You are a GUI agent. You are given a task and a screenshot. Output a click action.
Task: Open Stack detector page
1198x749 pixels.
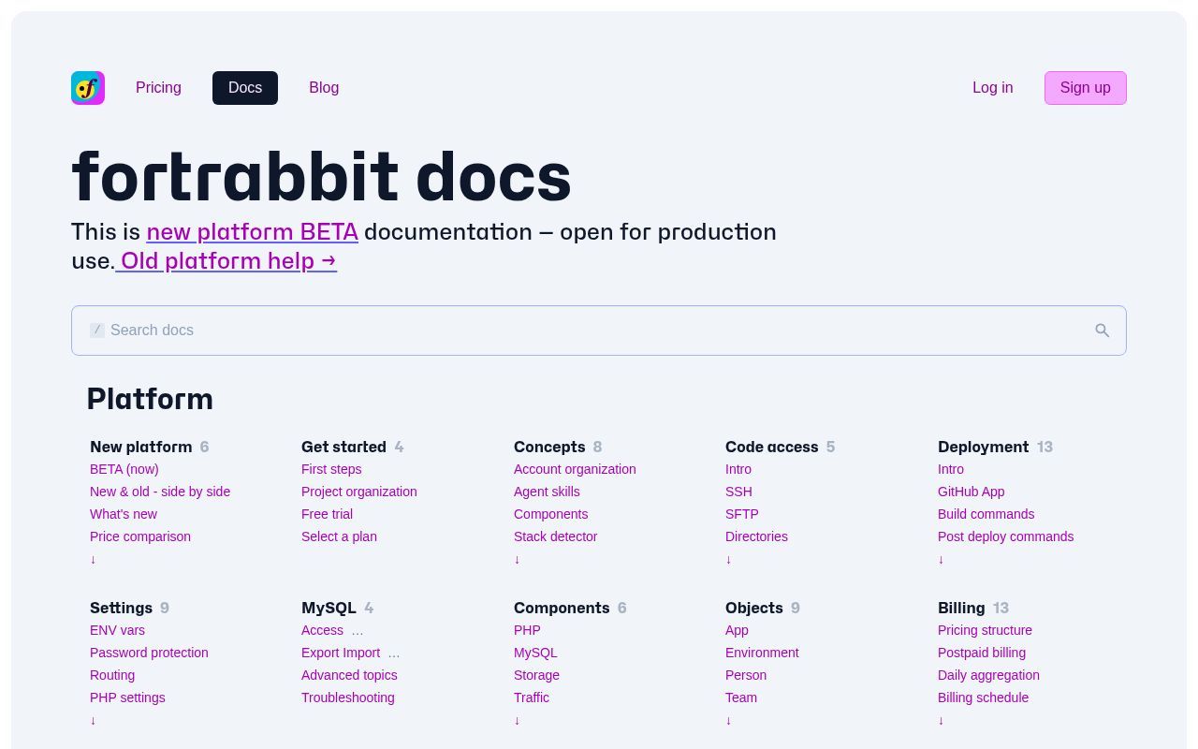pyautogui.click(x=555, y=536)
